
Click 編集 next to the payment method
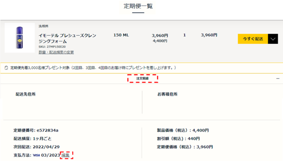65,155
